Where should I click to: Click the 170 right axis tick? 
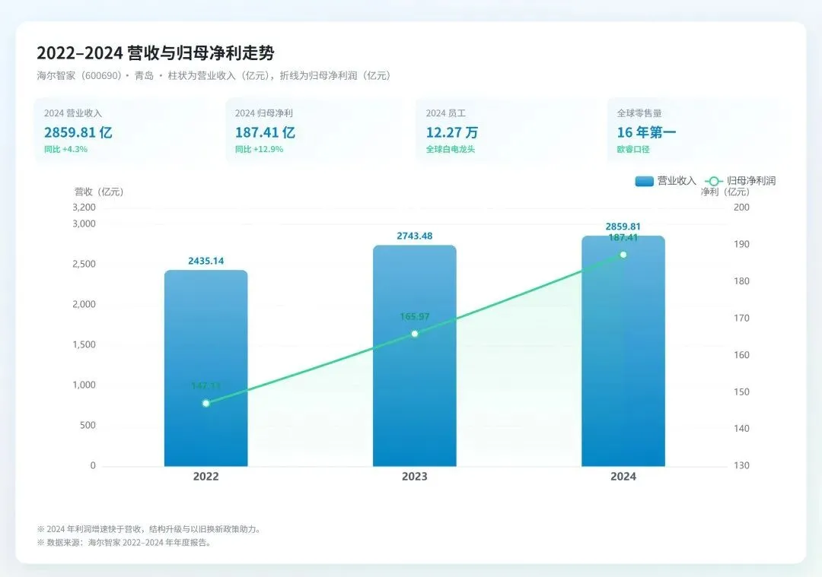[x=741, y=318]
